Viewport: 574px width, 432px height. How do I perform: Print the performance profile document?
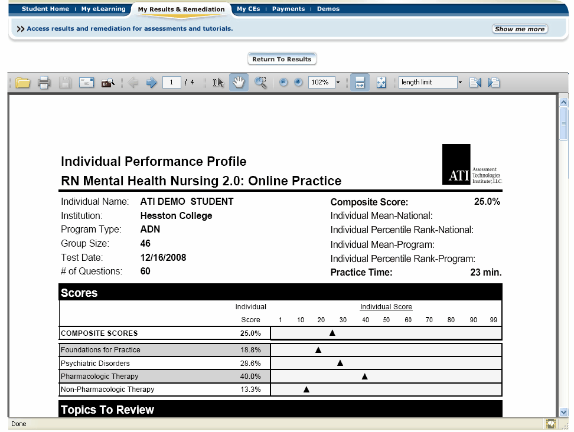(x=44, y=83)
